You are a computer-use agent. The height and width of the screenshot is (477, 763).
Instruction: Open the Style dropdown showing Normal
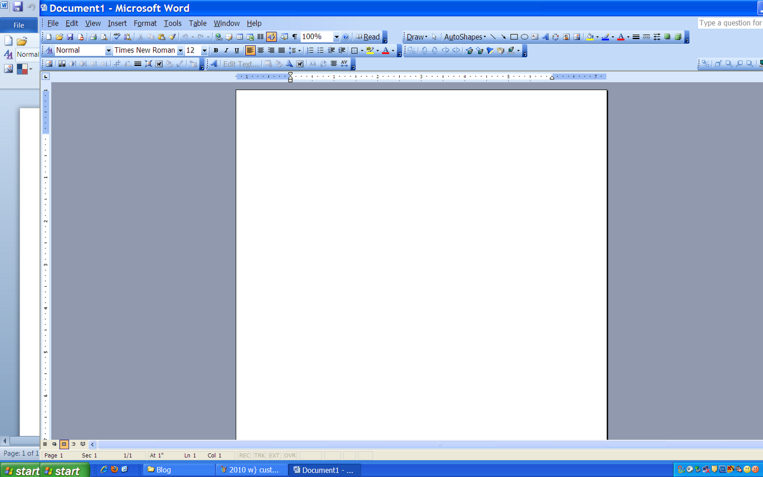tap(83, 50)
